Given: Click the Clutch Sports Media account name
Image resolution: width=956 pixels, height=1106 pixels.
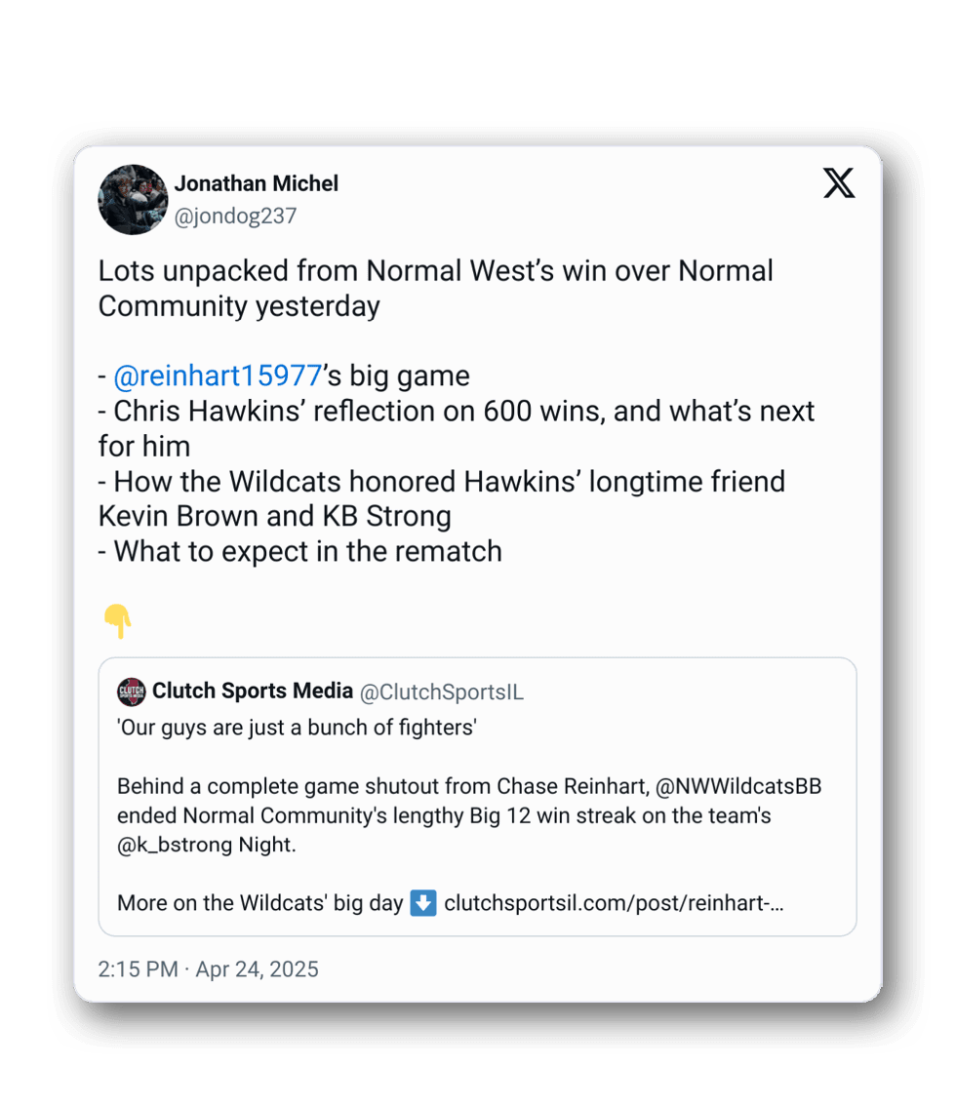Looking at the screenshot, I should 253,691.
